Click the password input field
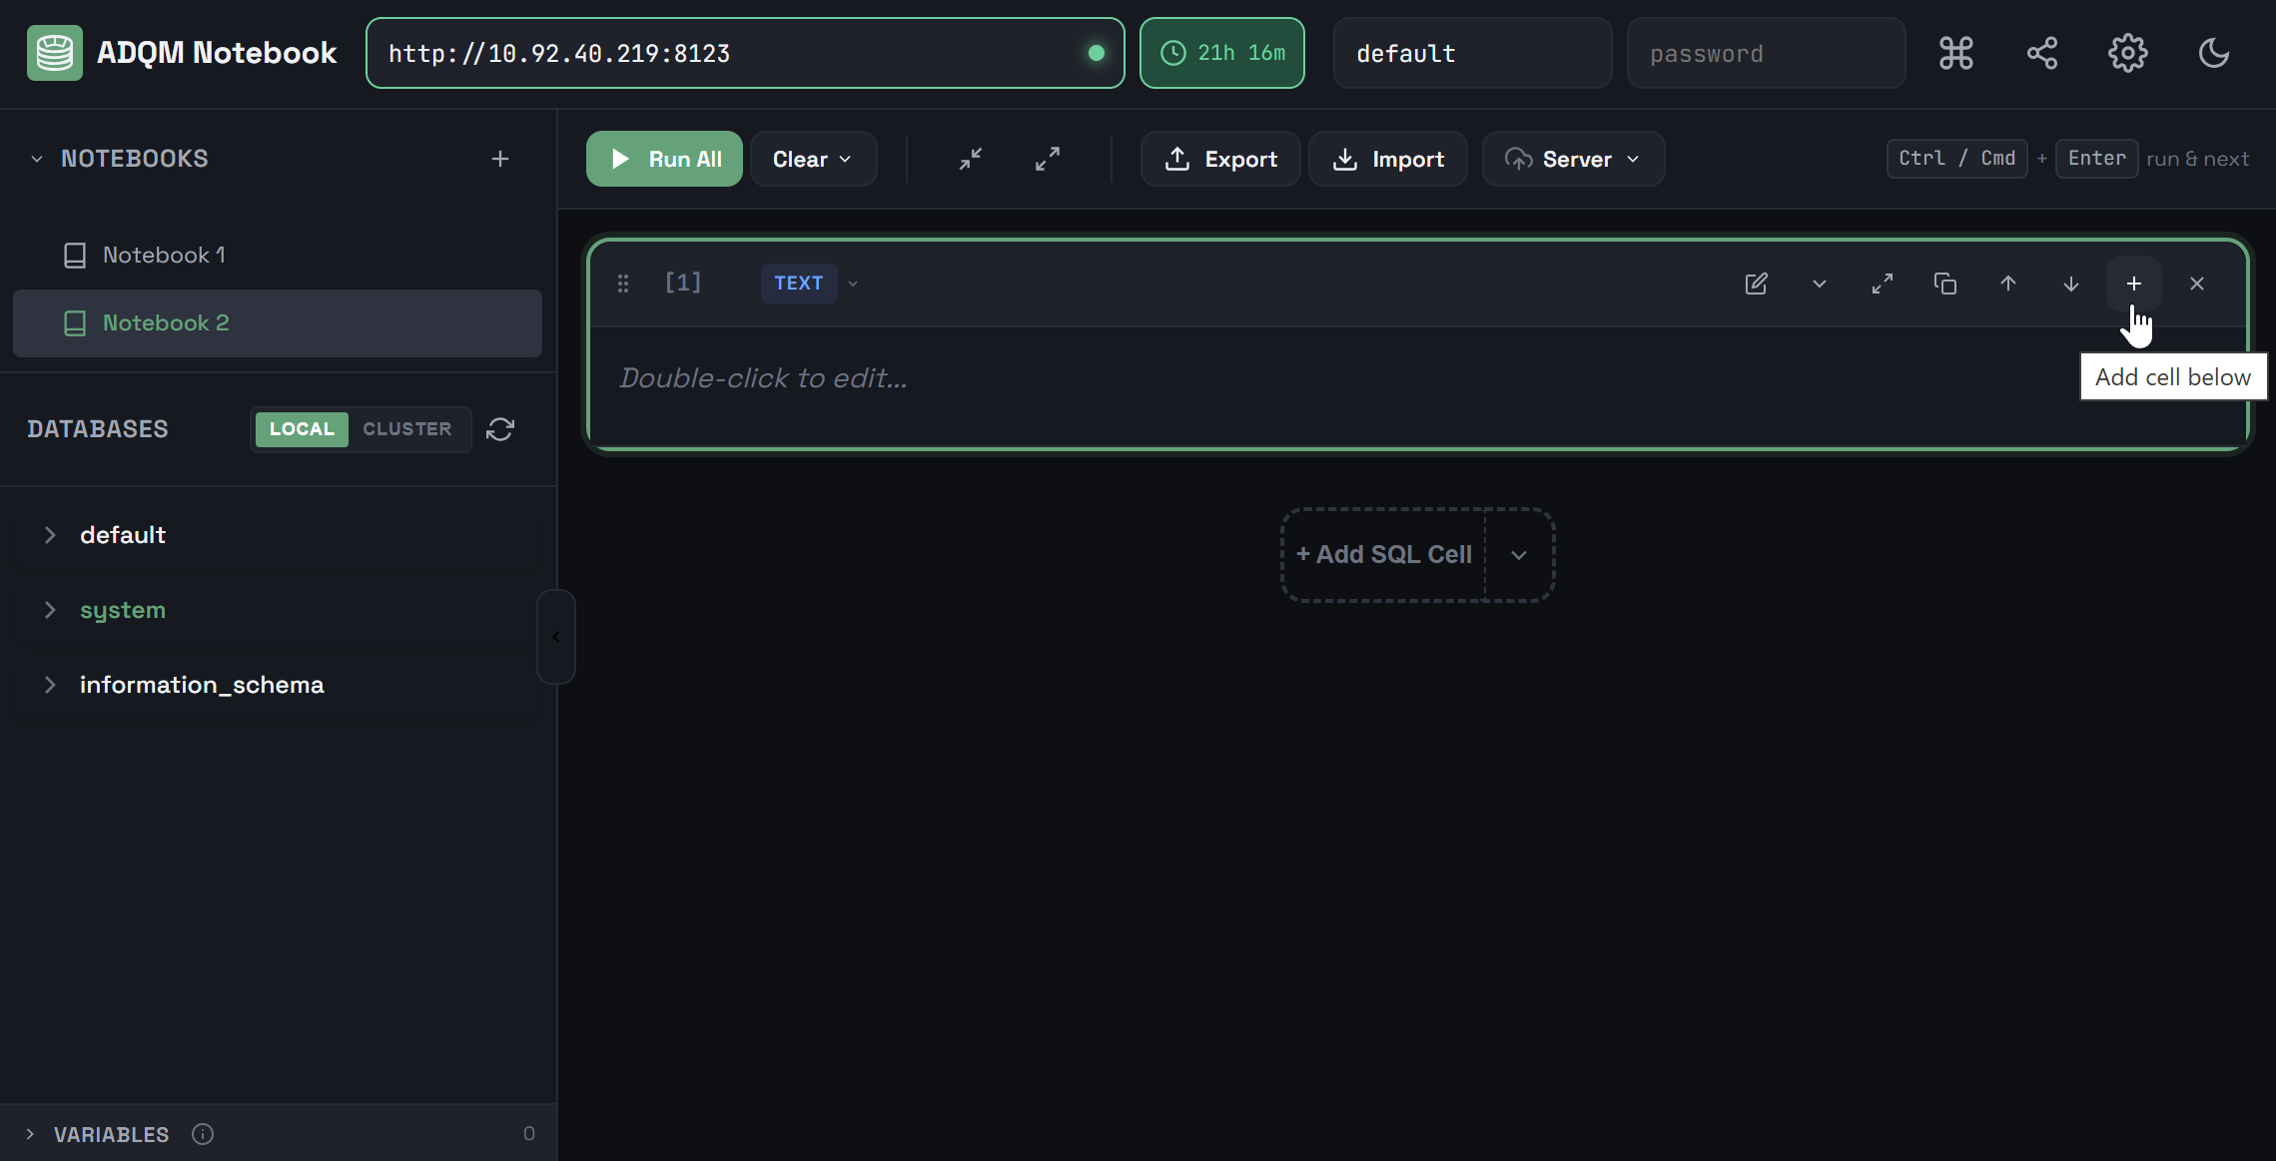 [1766, 53]
